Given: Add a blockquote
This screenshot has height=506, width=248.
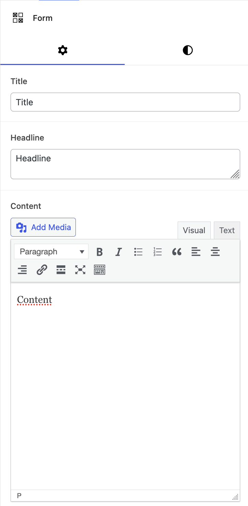Looking at the screenshot, I should tap(177, 252).
